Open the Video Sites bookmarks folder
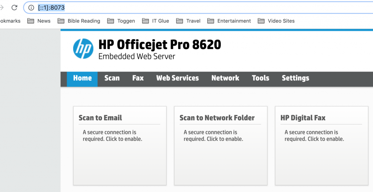 pos(276,21)
